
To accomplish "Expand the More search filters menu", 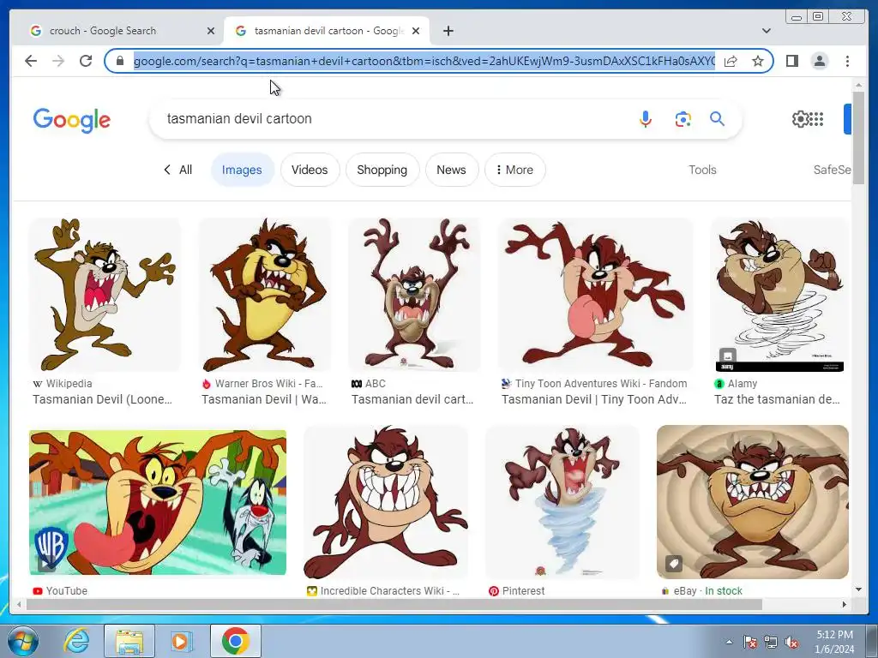I will [x=514, y=170].
